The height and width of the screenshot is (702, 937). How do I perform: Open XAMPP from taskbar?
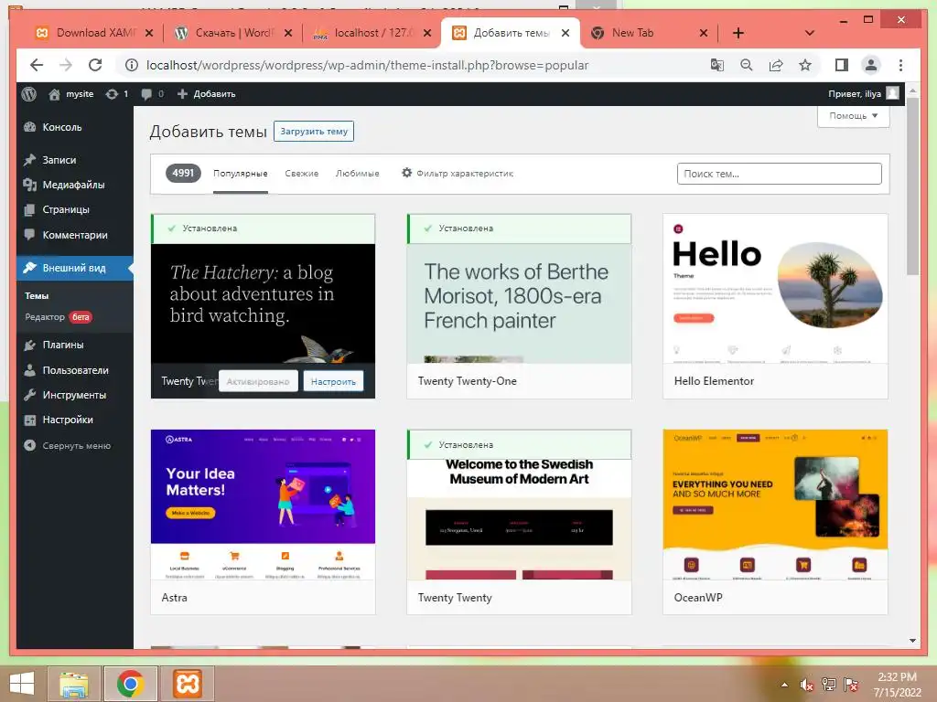pos(187,684)
